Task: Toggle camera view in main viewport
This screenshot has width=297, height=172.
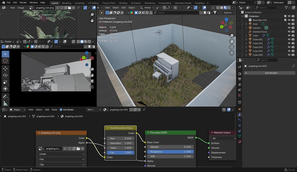Action: [232, 47]
